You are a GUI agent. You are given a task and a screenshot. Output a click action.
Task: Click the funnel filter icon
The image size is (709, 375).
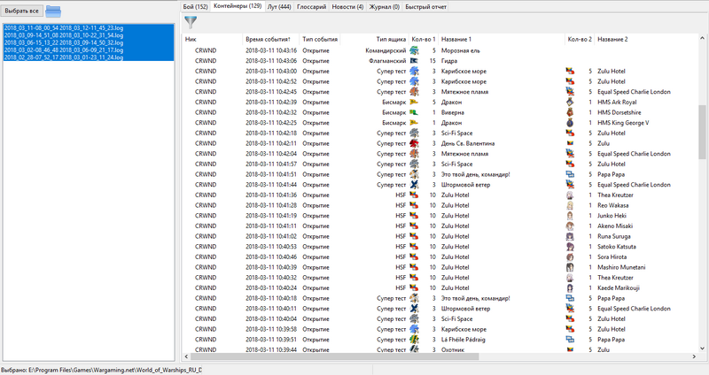point(191,23)
